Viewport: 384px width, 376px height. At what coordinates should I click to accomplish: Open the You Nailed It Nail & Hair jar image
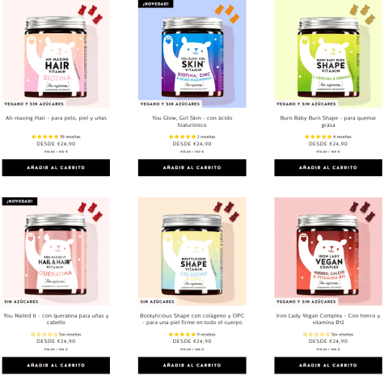point(56,251)
